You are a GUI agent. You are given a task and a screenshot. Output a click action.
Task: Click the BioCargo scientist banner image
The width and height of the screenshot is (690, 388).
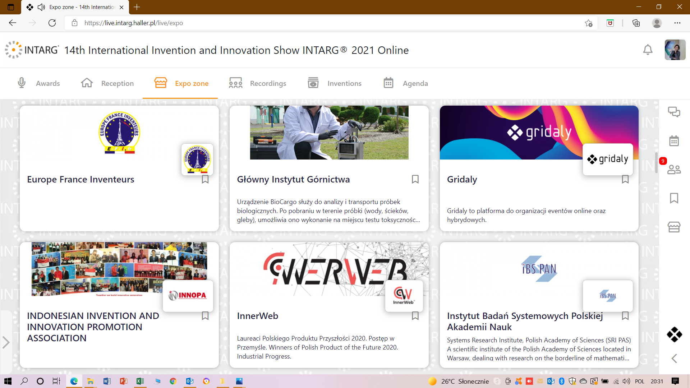click(329, 133)
